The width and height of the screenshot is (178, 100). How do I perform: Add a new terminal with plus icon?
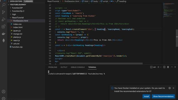158,67
